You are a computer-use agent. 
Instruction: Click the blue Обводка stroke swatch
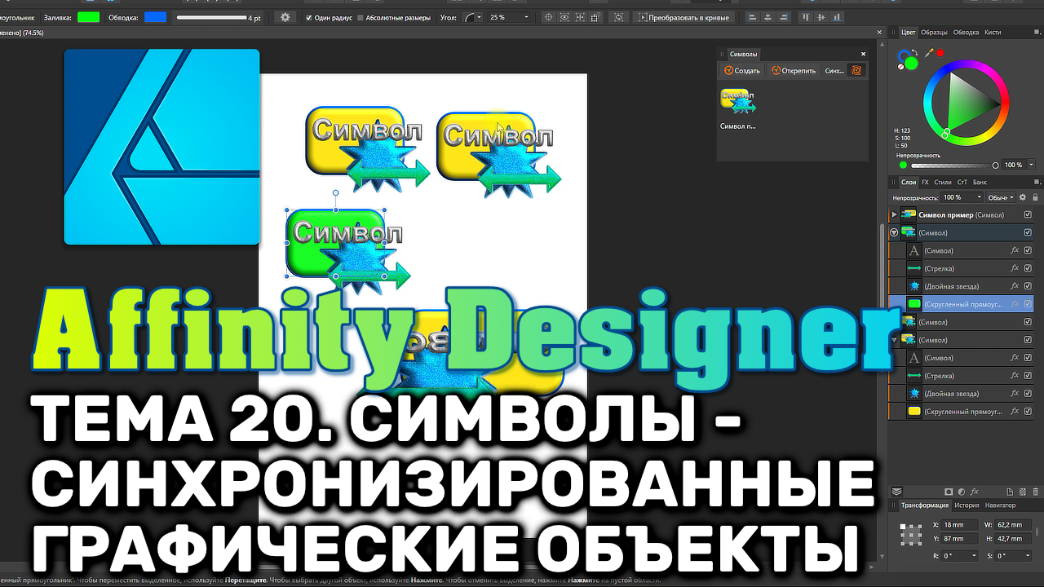[x=155, y=17]
